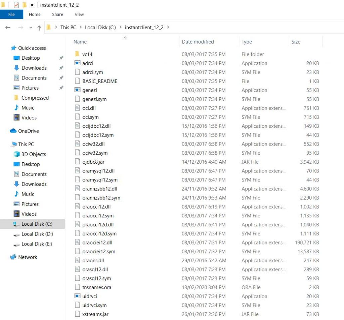Click the Network icon in the sidebar
This screenshot has width=344, height=320.
coord(13,257)
